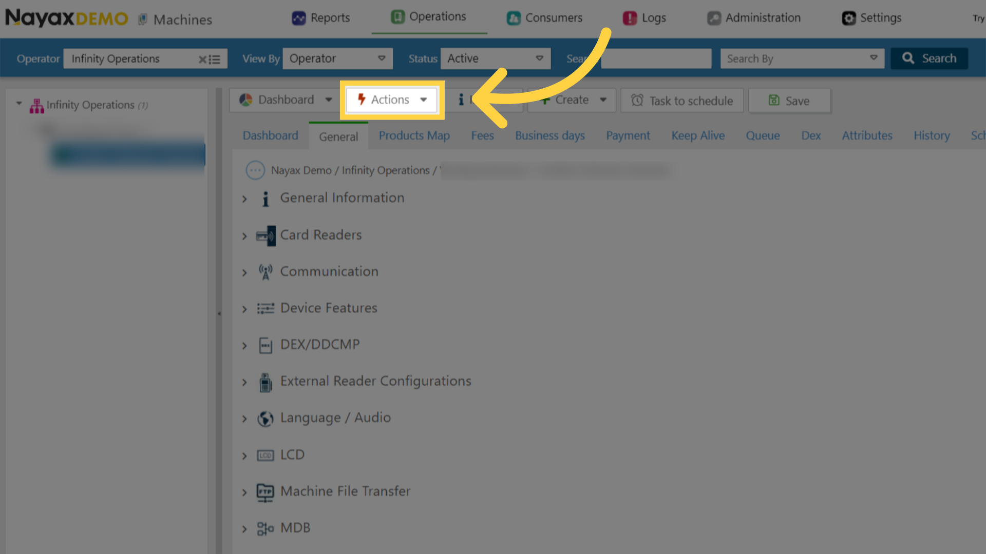Clear the Infinity Operations operator field

pyautogui.click(x=202, y=60)
